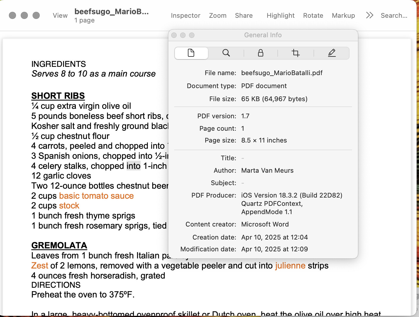419x317 pixels.
Task: Open the Zoom toolbar control
Action: coord(218,16)
